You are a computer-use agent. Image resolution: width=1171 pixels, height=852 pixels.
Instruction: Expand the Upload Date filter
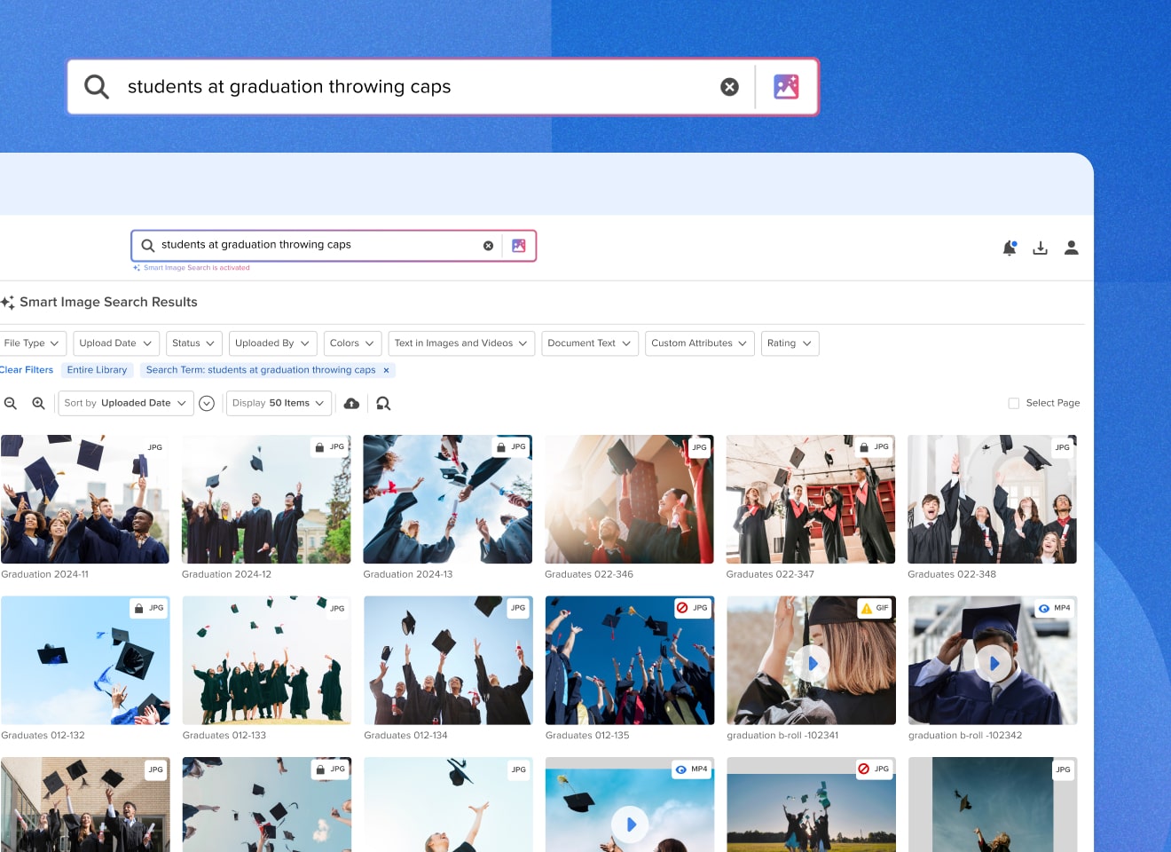pos(115,343)
